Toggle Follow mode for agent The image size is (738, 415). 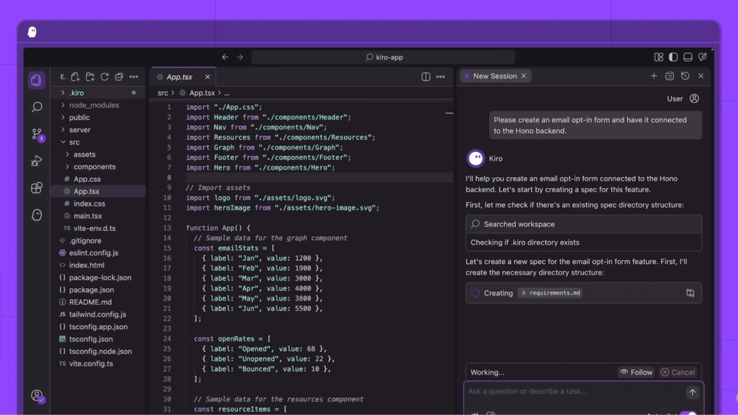636,372
